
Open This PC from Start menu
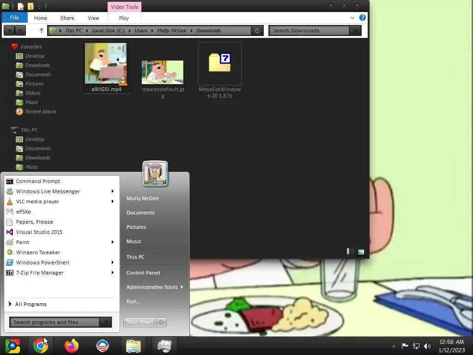[135, 257]
